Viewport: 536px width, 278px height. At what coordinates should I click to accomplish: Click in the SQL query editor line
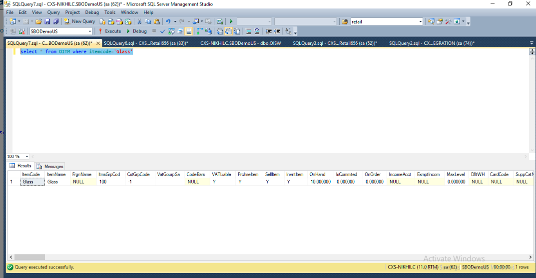[76, 51]
